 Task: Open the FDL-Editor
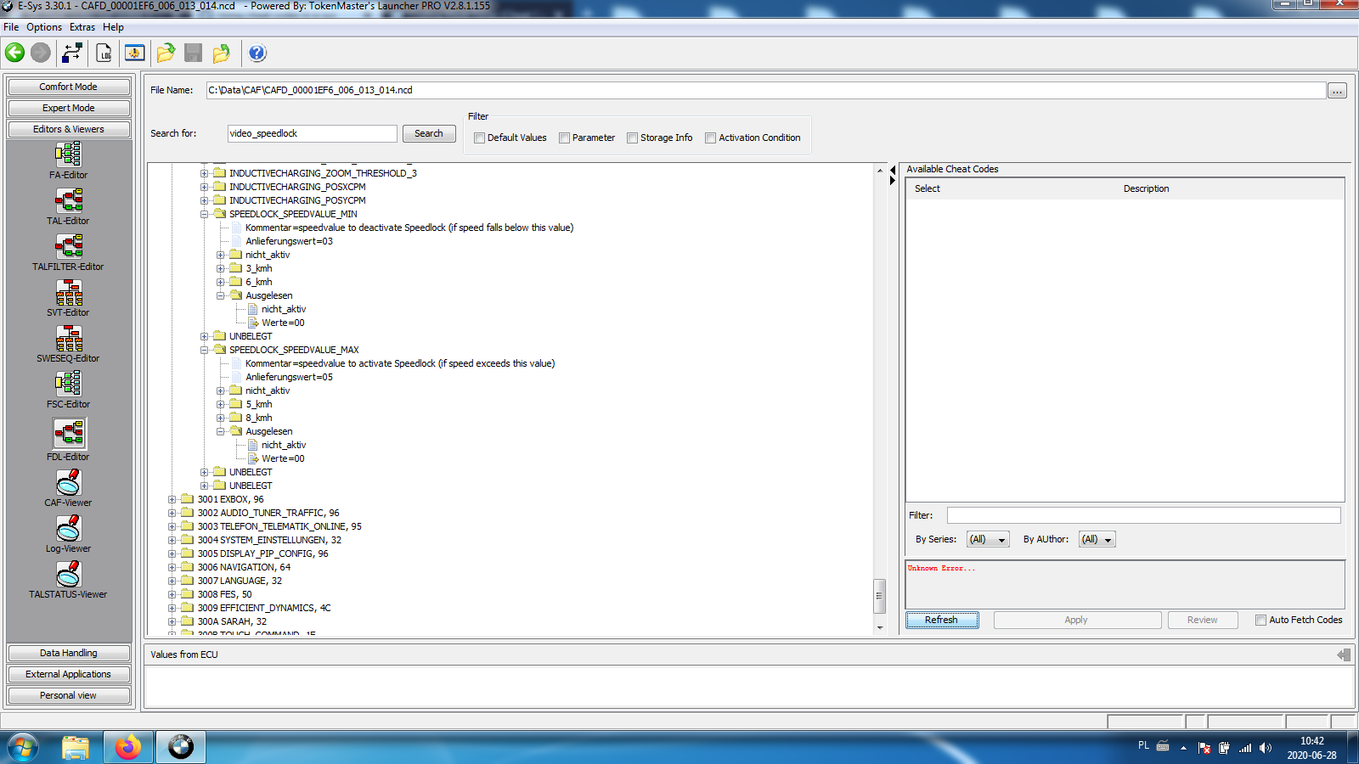(x=68, y=440)
